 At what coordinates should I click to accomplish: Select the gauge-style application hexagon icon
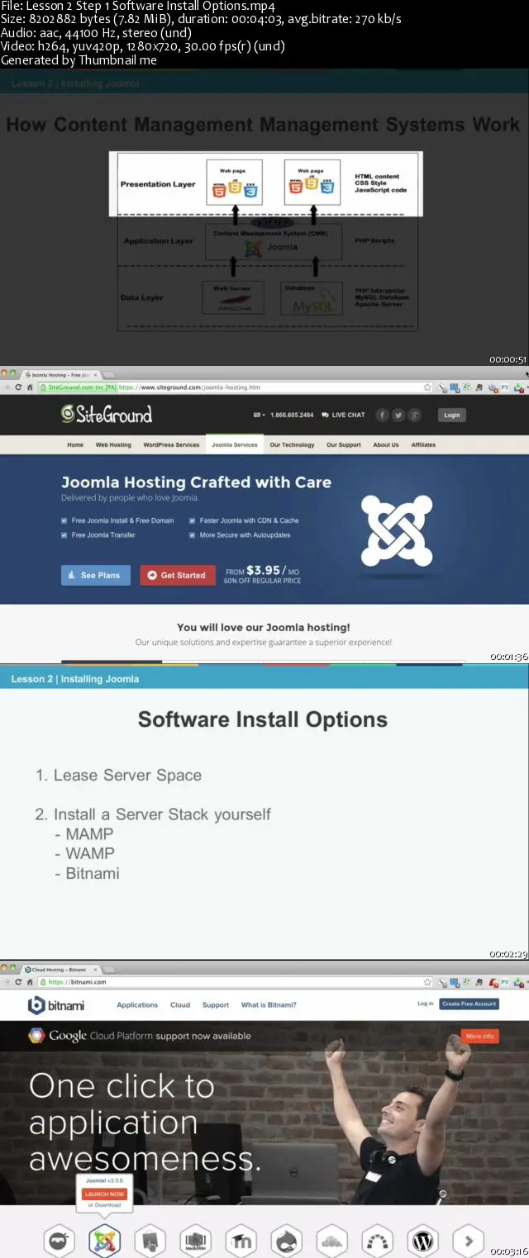tap(377, 1240)
